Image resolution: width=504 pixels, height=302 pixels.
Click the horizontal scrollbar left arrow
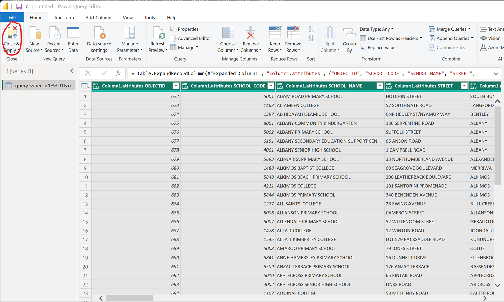click(101, 298)
